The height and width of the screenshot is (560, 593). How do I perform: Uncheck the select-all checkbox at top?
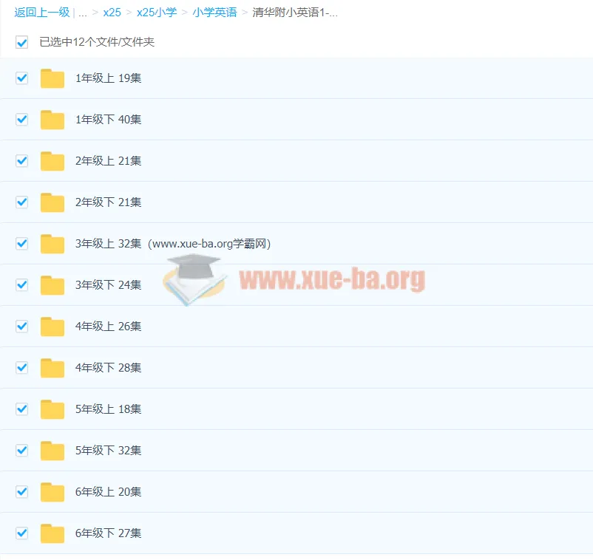21,42
